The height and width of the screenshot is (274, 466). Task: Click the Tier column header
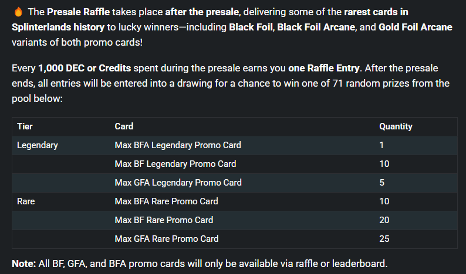point(25,126)
